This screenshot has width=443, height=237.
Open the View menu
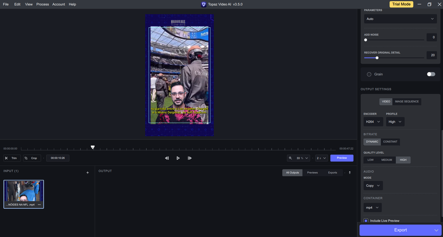point(29,4)
